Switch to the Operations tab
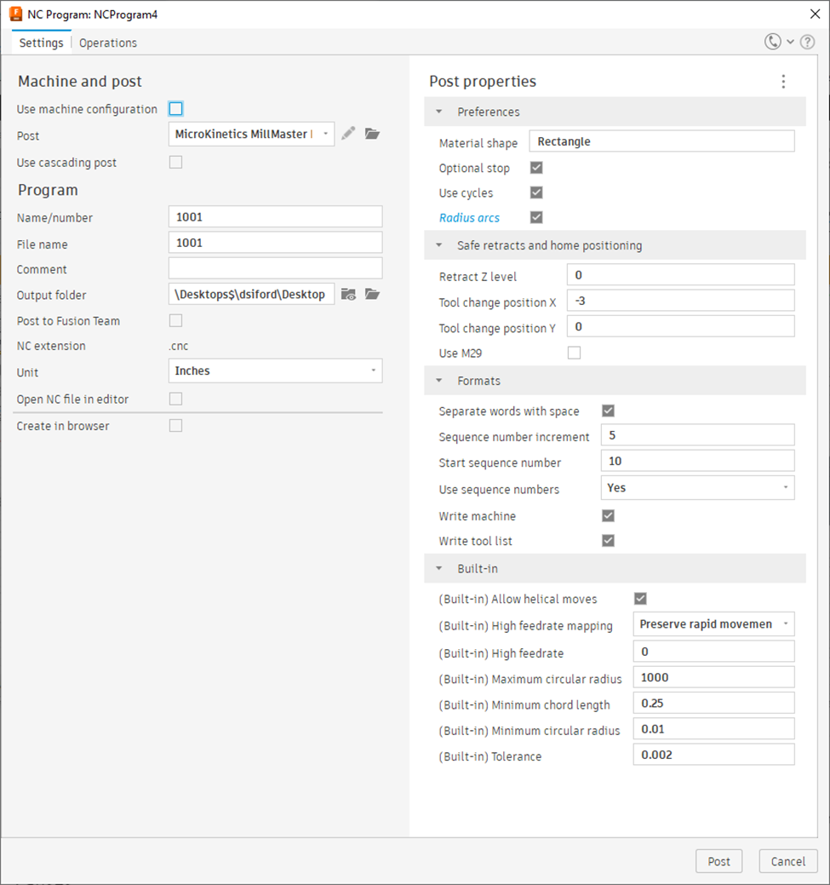This screenshot has height=885, width=830. click(x=107, y=43)
